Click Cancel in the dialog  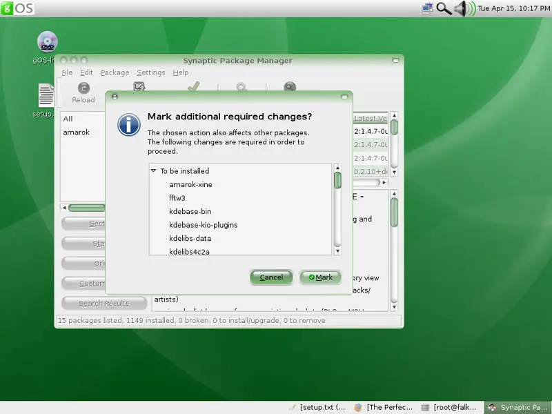[271, 277]
